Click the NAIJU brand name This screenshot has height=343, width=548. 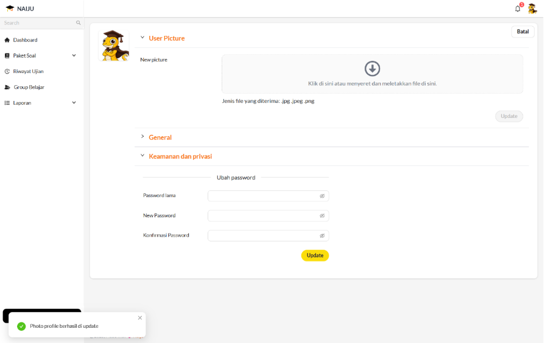click(26, 9)
